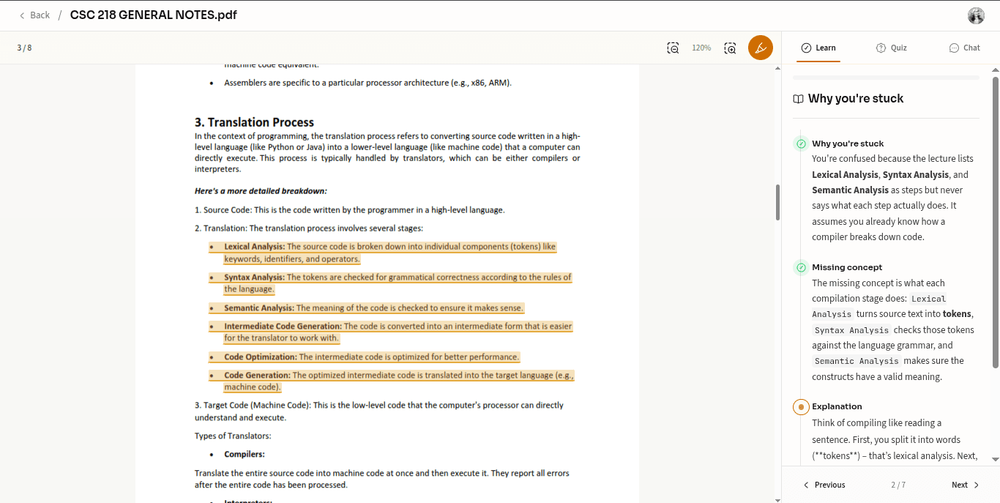Click the '1. Source Code:' line
The width and height of the screenshot is (1000, 503).
pyautogui.click(x=350, y=209)
